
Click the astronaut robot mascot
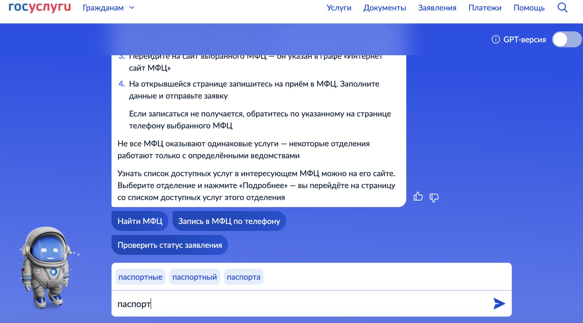pyautogui.click(x=46, y=267)
